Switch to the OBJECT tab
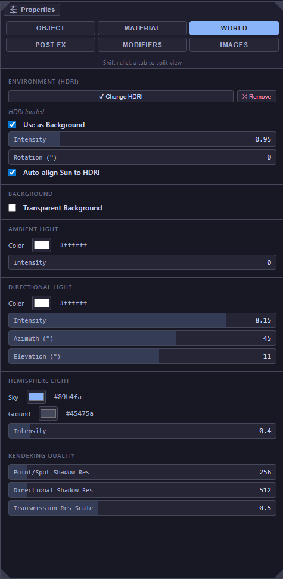This screenshot has height=579, width=283. coord(51,28)
